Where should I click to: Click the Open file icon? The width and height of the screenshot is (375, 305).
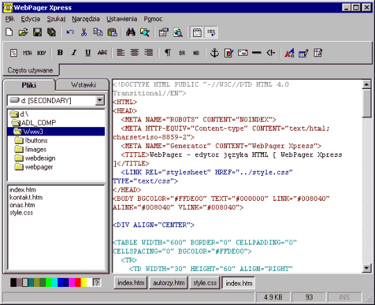(23, 32)
